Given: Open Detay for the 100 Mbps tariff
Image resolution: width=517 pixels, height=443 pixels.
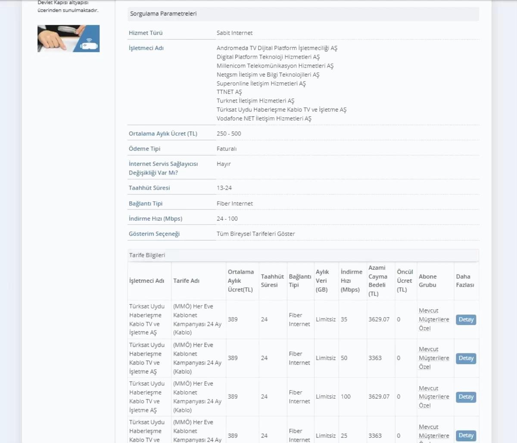Looking at the screenshot, I should click(x=466, y=397).
